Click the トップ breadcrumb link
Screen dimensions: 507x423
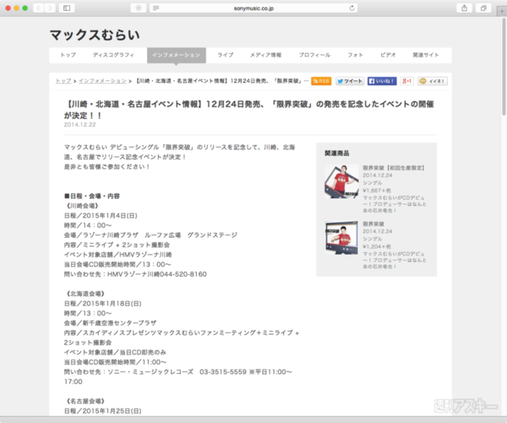coord(63,81)
